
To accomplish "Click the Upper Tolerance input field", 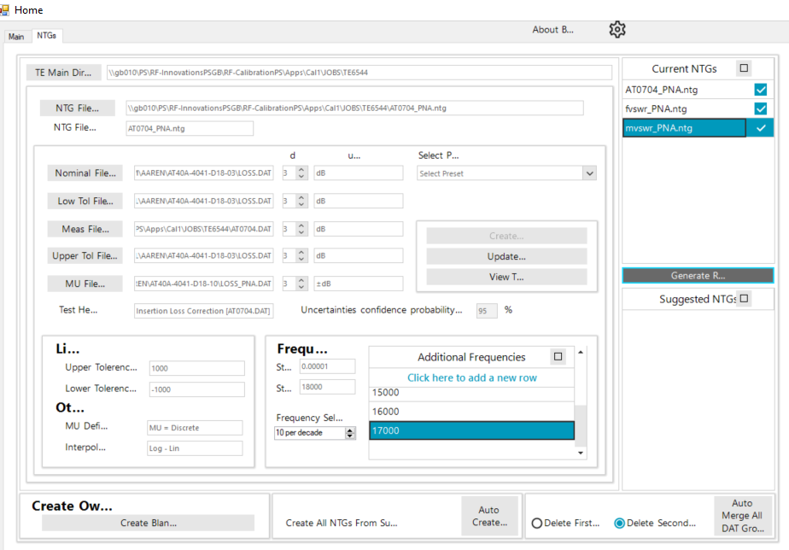I will tap(196, 368).
